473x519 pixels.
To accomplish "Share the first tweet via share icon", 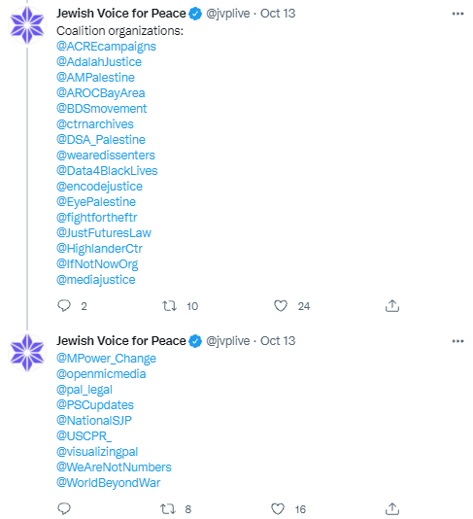I will pyautogui.click(x=392, y=306).
